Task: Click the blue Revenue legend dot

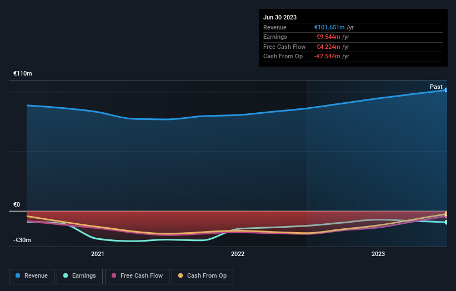Action: pyautogui.click(x=18, y=275)
